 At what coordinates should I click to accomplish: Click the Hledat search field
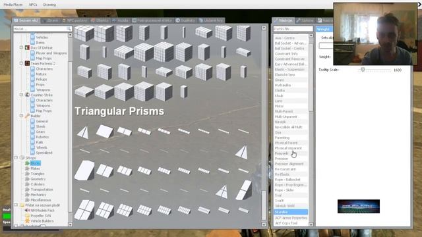(x=42, y=28)
